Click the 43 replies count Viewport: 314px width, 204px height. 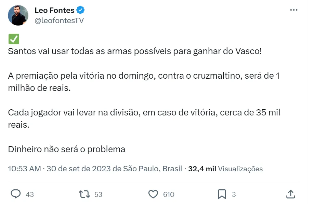30,194
